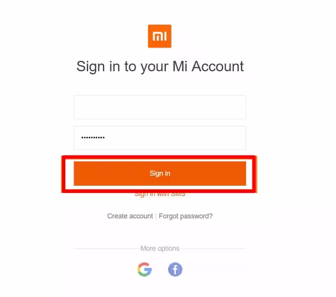Start new account registration via Create account
The image size is (336, 297).
tap(130, 216)
